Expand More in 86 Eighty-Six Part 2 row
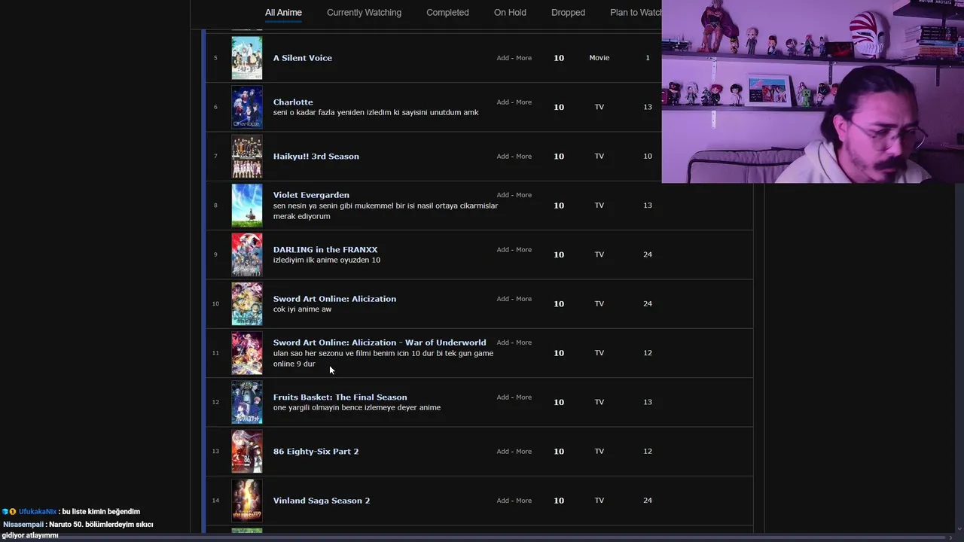The width and height of the screenshot is (964, 542). 523,451
